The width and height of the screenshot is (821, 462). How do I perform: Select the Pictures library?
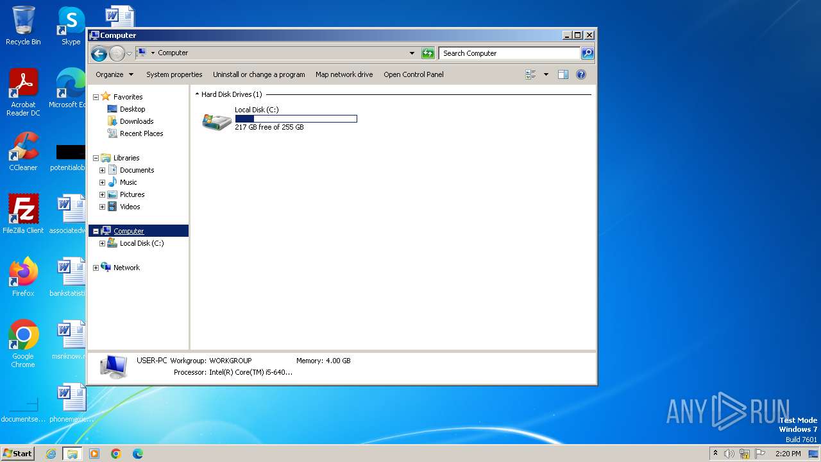[132, 194]
